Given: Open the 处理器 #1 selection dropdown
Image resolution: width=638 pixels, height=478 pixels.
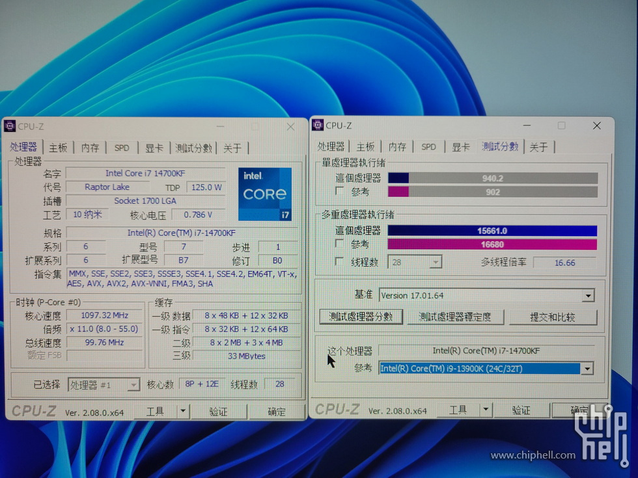Looking at the screenshot, I should tap(133, 385).
